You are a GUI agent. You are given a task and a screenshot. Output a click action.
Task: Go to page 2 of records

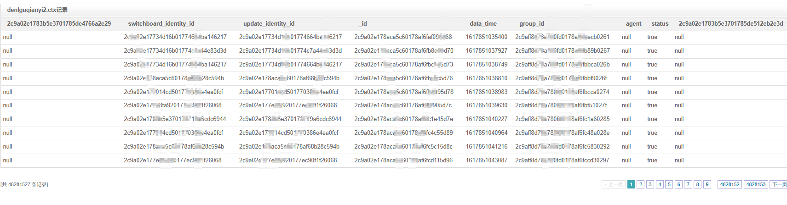click(640, 184)
